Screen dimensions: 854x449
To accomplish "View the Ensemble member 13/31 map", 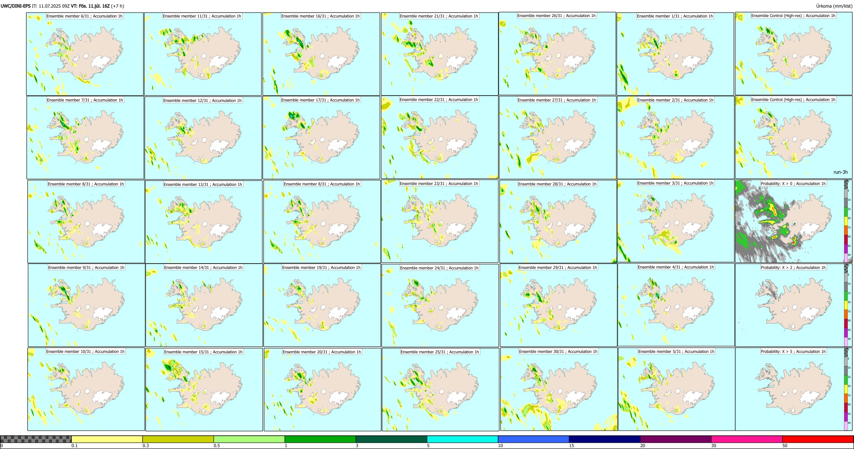I will 204,222.
